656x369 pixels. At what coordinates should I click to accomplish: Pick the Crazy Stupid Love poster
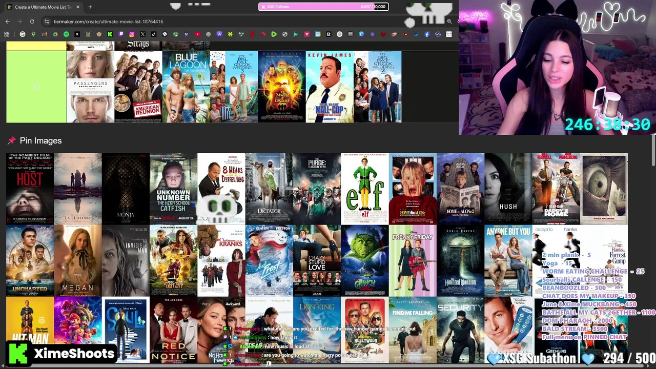tap(317, 260)
